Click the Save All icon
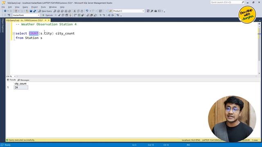 click(x=34, y=11)
